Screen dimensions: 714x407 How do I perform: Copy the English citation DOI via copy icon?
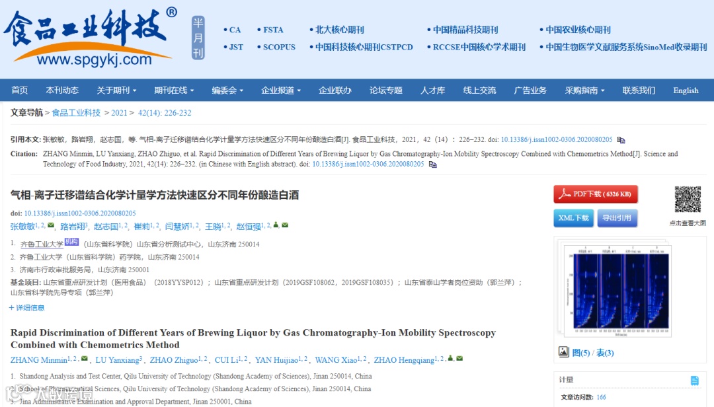[432, 165]
